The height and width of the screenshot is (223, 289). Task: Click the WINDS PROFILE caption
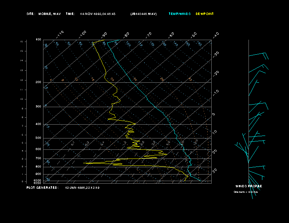point(248,186)
